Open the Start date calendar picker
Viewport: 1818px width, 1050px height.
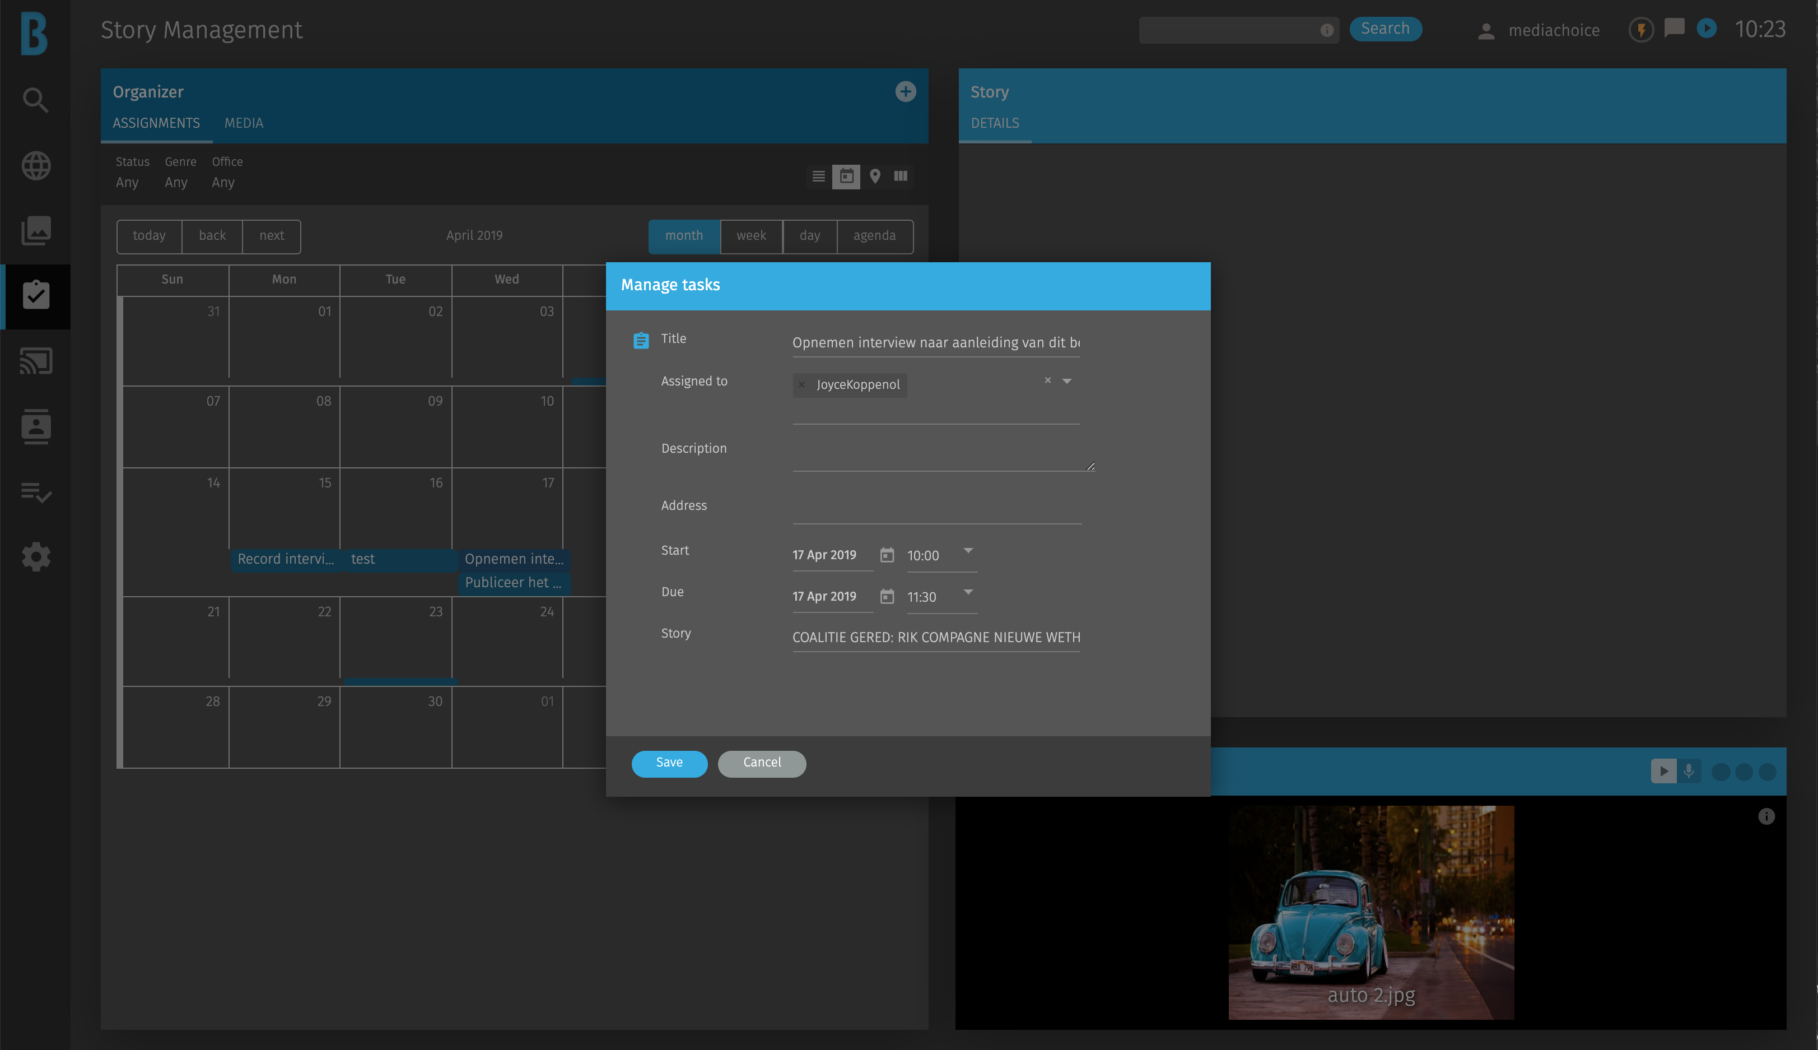[x=887, y=555]
